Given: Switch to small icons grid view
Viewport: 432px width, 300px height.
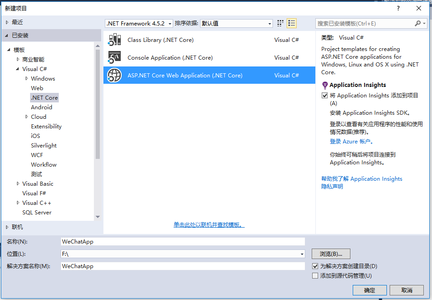Looking at the screenshot, I should pyautogui.click(x=280, y=23).
